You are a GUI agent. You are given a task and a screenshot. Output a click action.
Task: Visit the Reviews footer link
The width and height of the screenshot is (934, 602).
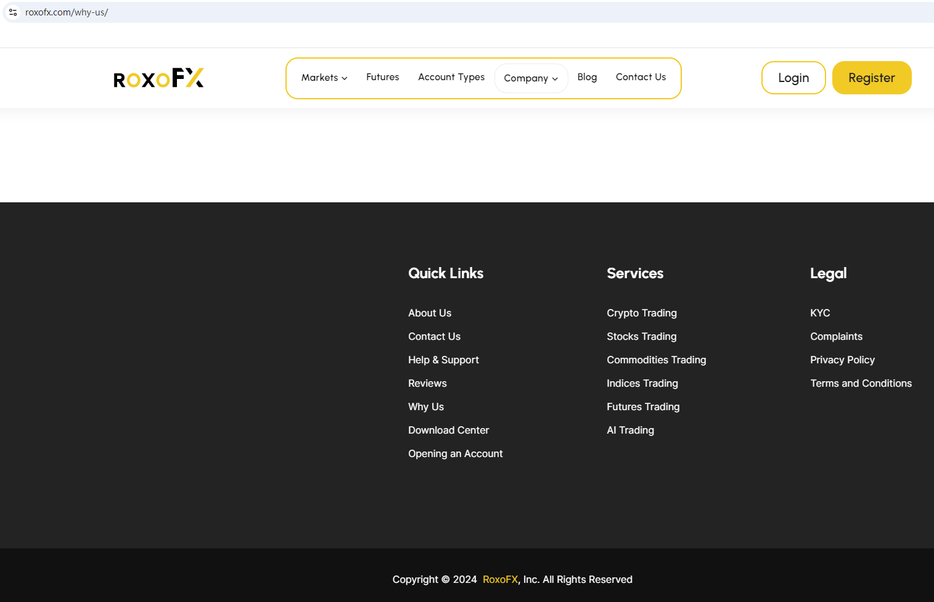click(x=427, y=384)
